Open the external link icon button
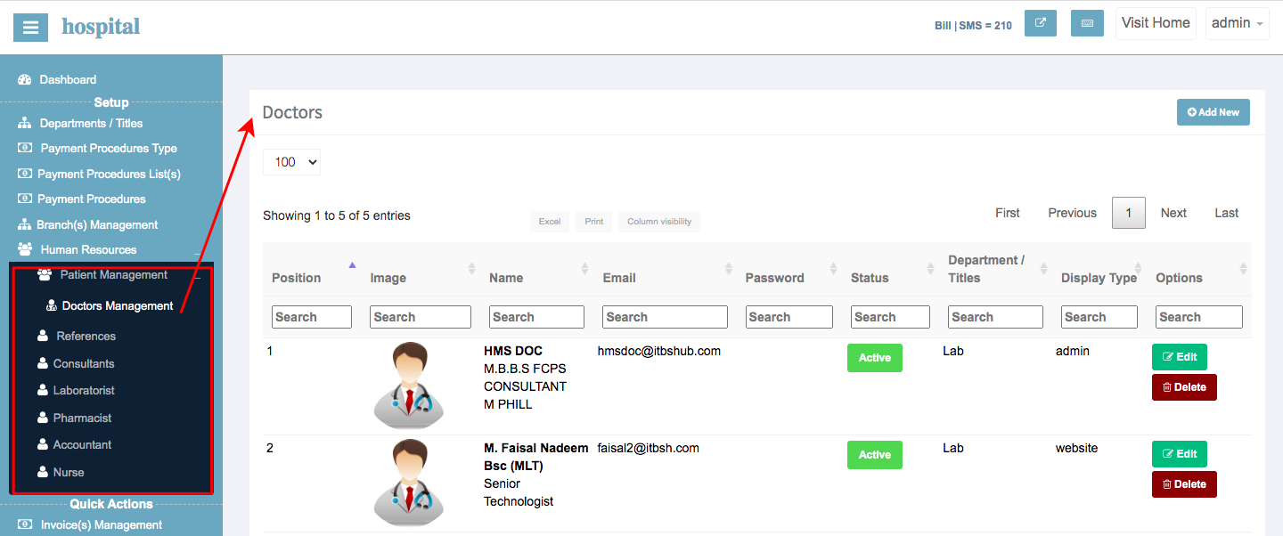This screenshot has height=536, width=1283. [1041, 23]
